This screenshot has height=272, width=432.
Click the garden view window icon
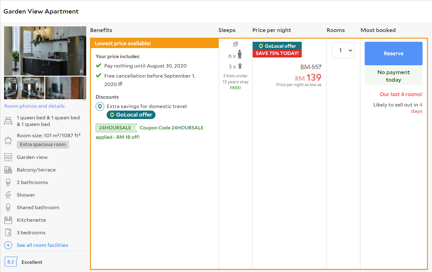pos(8,157)
